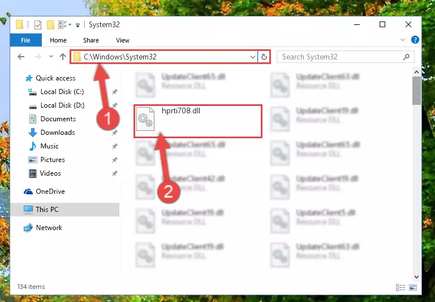
Task: Refresh the System32 folder
Action: [264, 57]
